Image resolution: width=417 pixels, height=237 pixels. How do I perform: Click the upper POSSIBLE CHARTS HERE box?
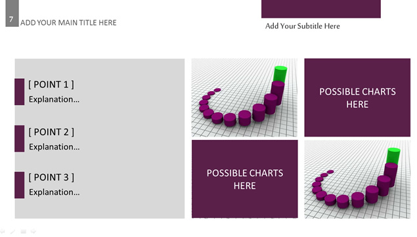tap(357, 98)
